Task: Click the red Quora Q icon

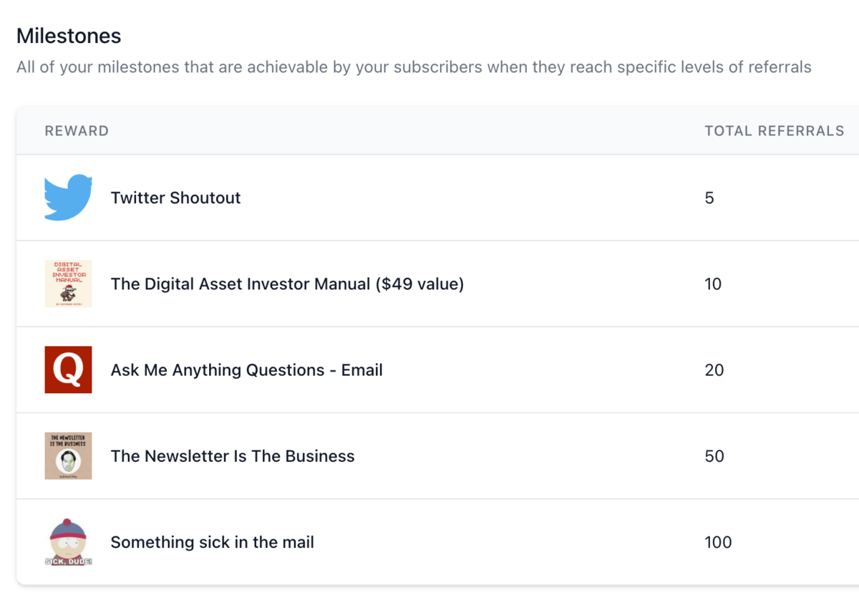Action: click(x=68, y=370)
